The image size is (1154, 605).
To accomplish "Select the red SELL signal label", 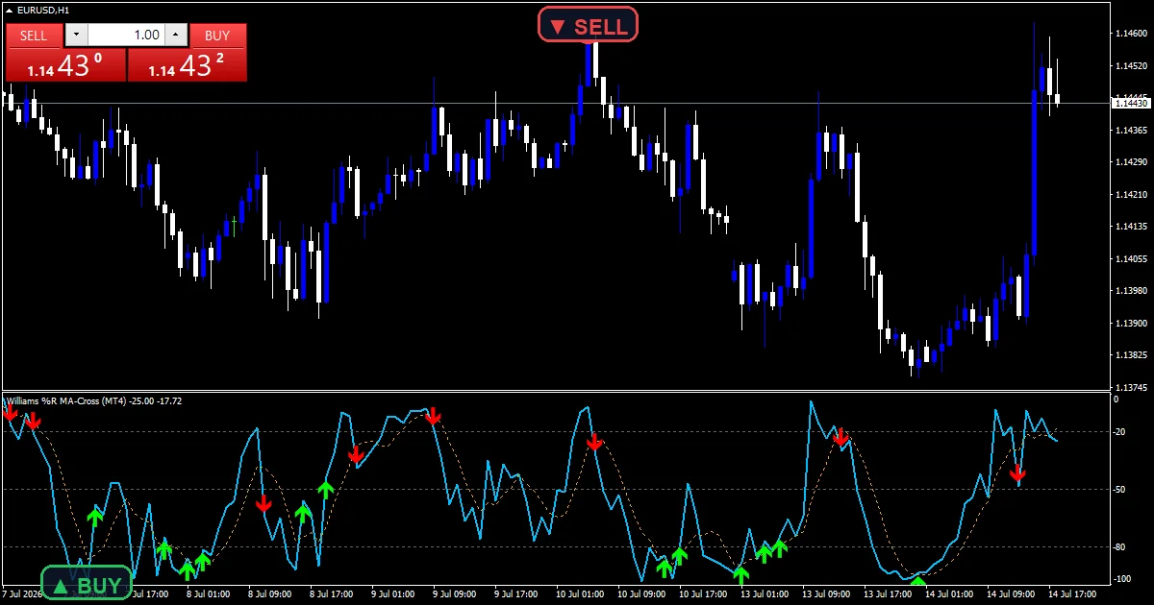I will (x=588, y=25).
